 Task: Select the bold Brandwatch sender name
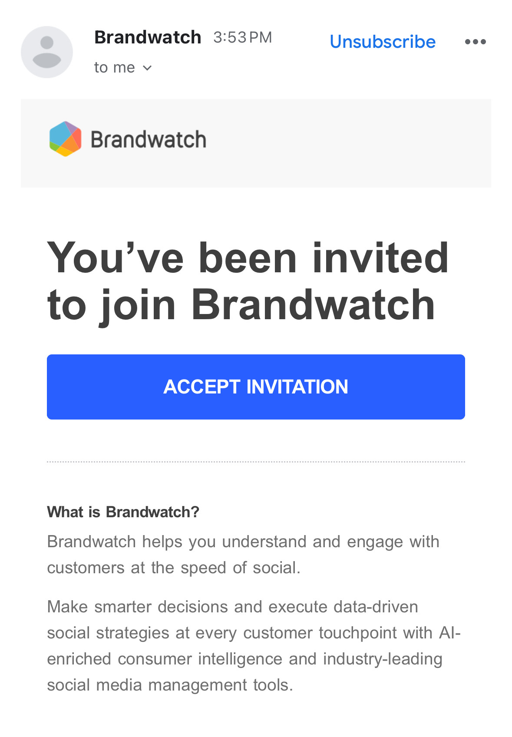(x=148, y=37)
